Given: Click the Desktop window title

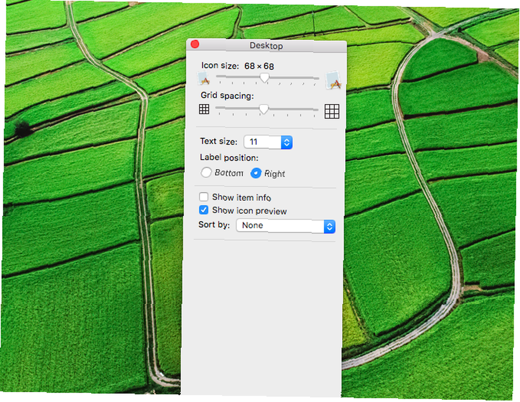Looking at the screenshot, I should point(266,46).
